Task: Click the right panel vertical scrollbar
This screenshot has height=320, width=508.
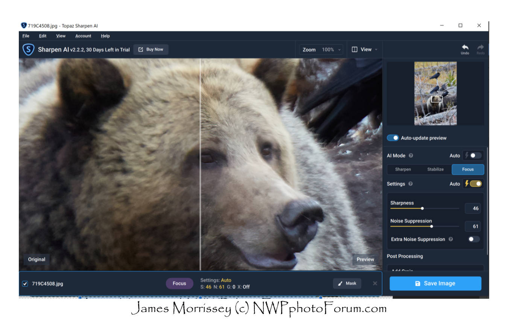Action: (487, 201)
